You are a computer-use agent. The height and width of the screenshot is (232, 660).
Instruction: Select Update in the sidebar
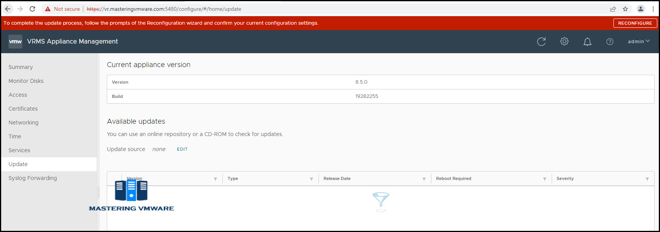[x=49, y=164]
